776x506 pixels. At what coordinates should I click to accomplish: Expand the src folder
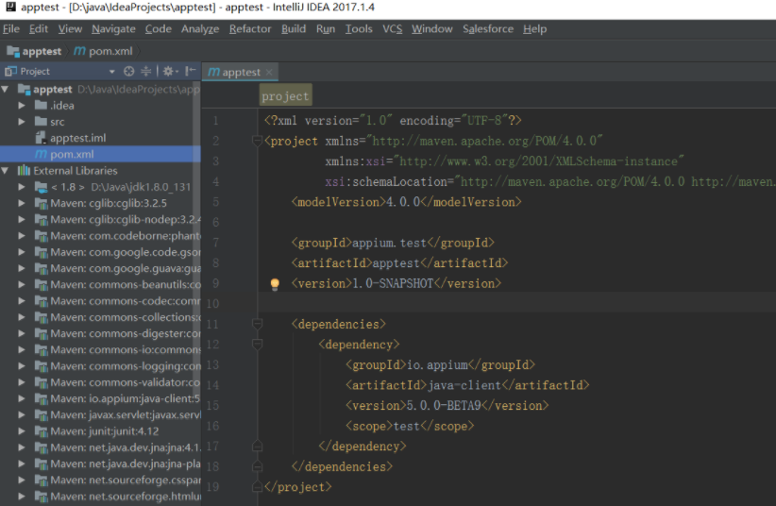[22, 122]
